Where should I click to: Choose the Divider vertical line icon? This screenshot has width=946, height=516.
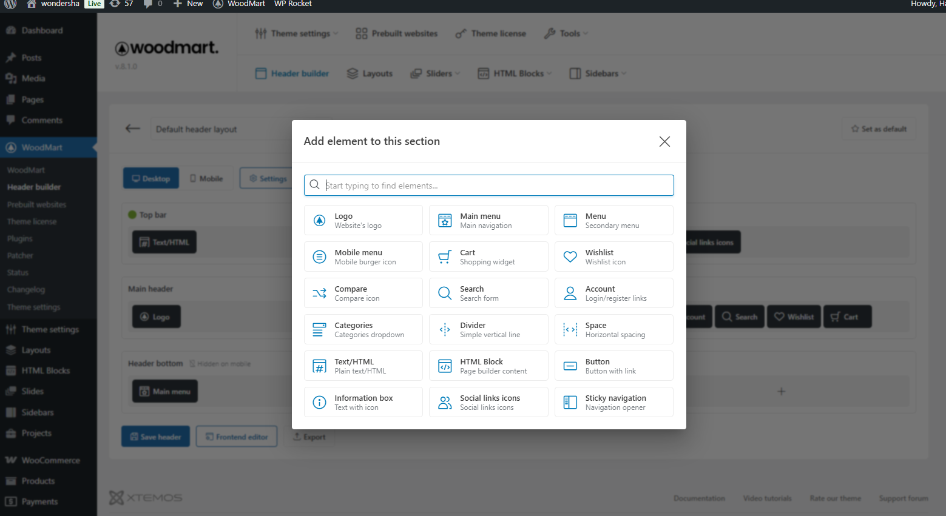[x=445, y=330]
